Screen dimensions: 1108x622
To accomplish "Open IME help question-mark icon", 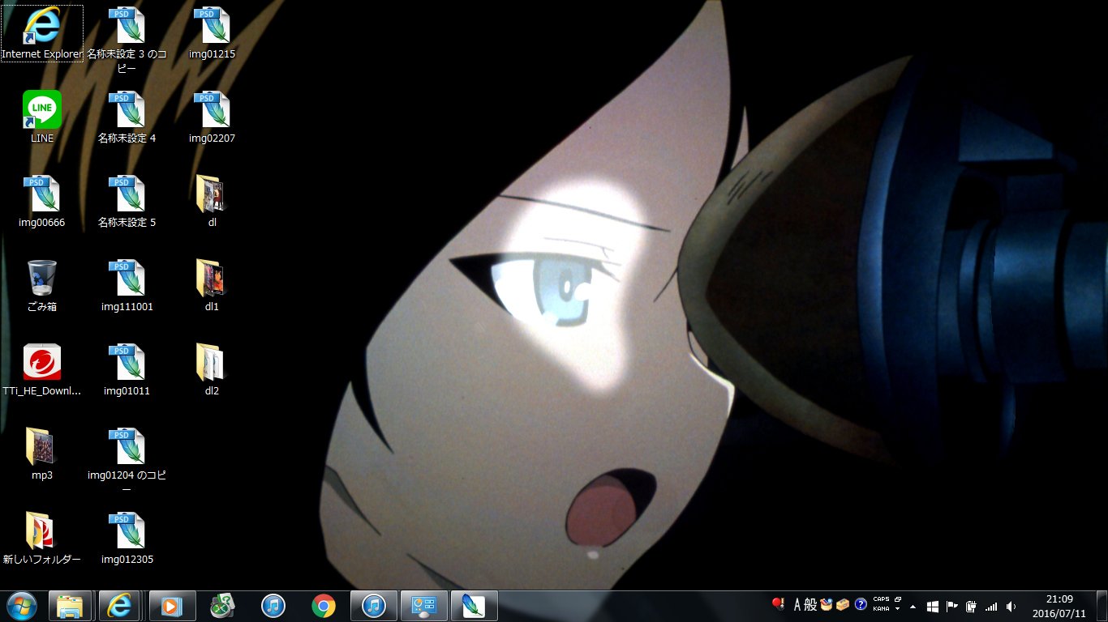I will (861, 604).
